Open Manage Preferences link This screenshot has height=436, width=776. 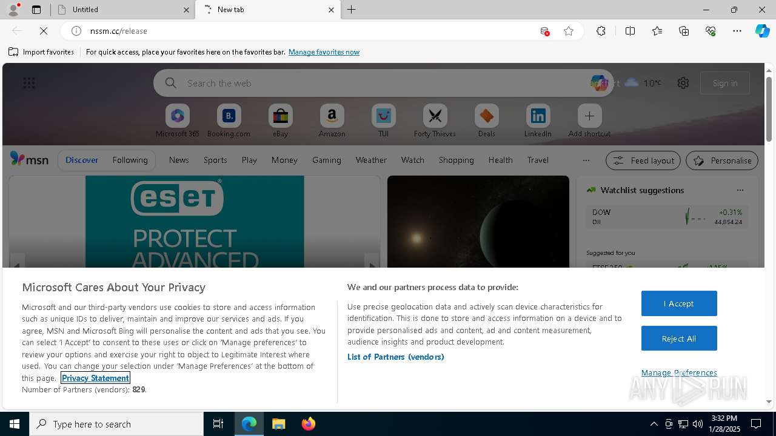pos(679,372)
